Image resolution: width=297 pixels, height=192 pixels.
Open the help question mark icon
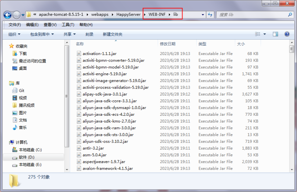(287, 34)
